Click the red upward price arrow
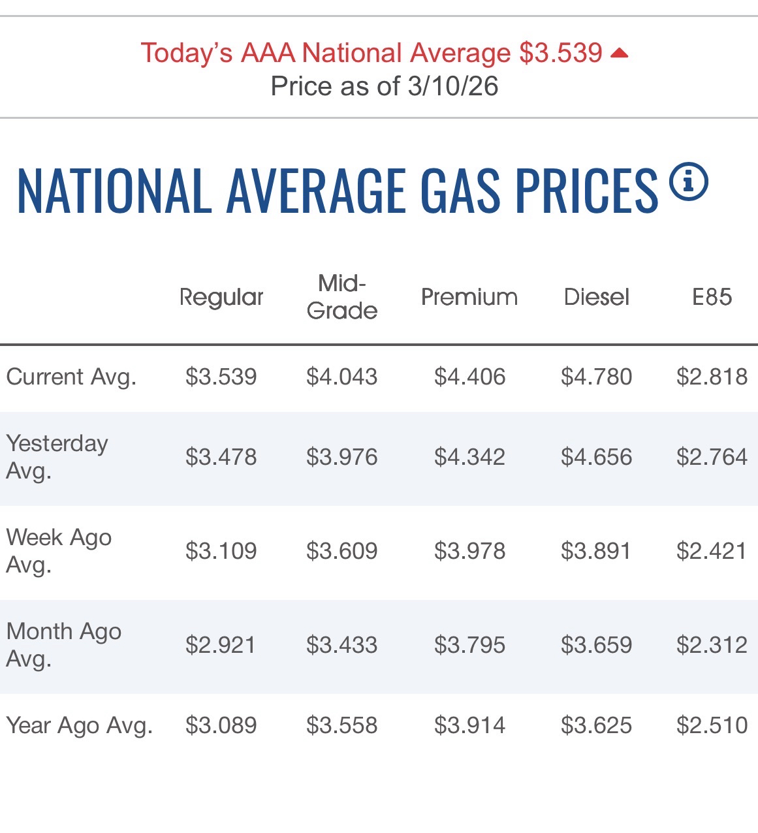758x833 pixels. tap(618, 54)
